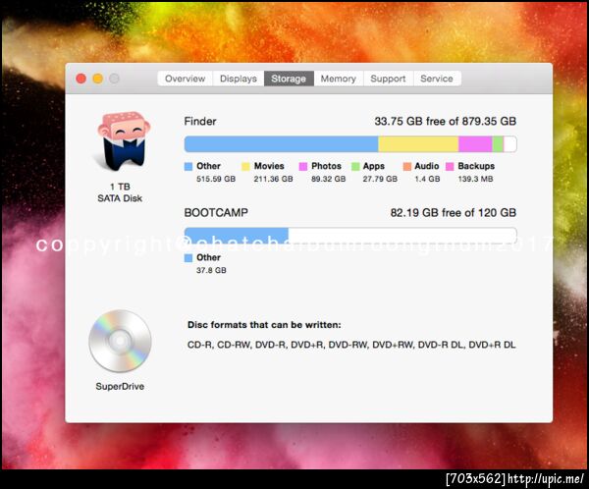Click the yellow Movies legend swatch
This screenshot has width=589, height=489.
245,167
